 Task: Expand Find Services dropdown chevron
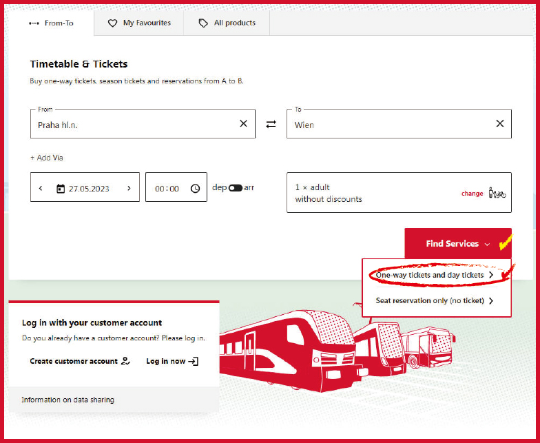(487, 244)
